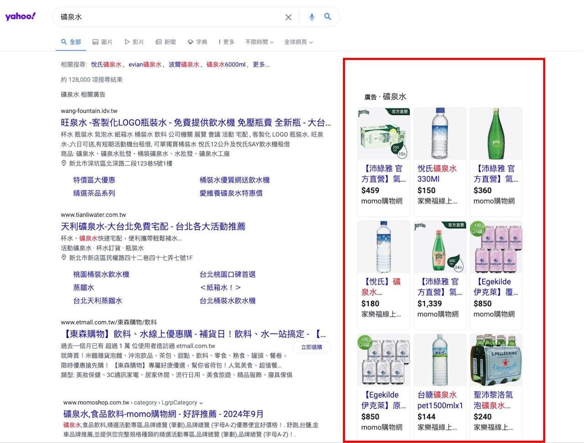Open the 旺泉水 客製化LOGO瓶裝水 result
The image size is (584, 443).
coord(196,123)
